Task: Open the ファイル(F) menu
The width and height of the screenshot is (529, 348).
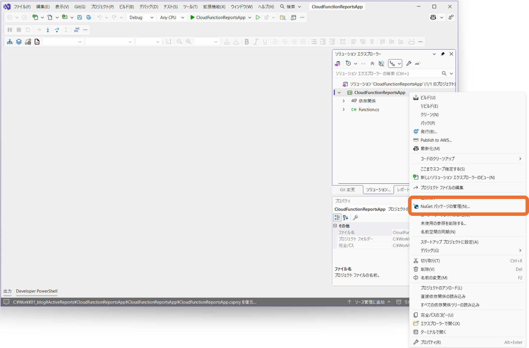Action: [22, 7]
